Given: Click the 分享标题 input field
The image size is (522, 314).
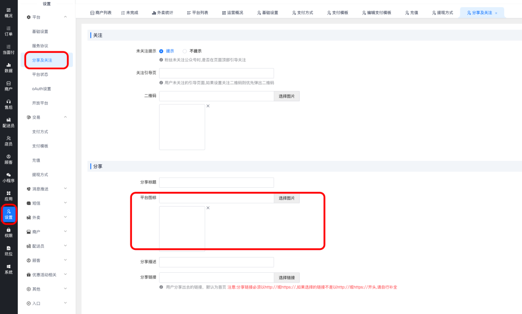Looking at the screenshot, I should tap(216, 182).
